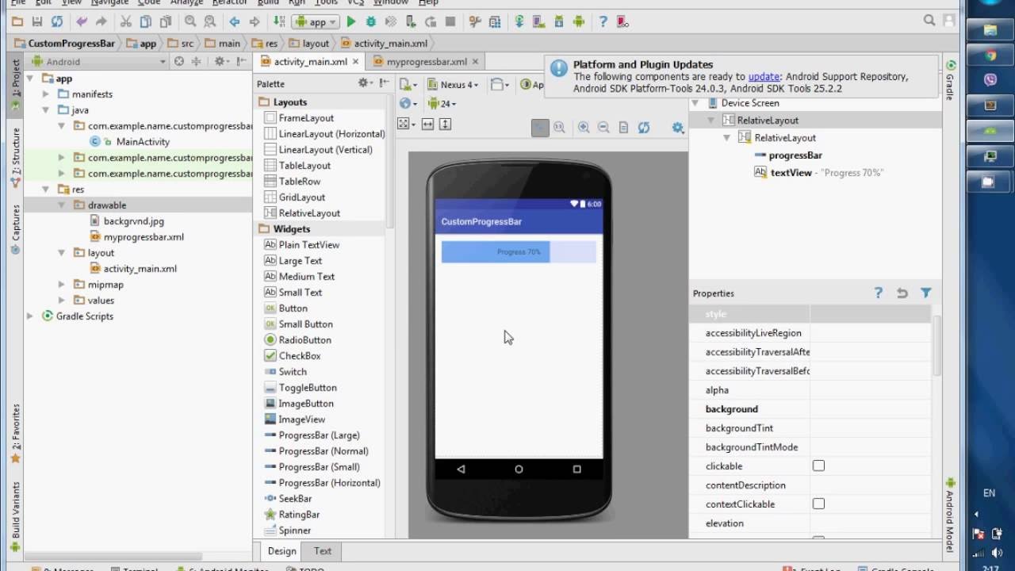Click the Chrome icon in Windows taskbar

[x=990, y=56]
